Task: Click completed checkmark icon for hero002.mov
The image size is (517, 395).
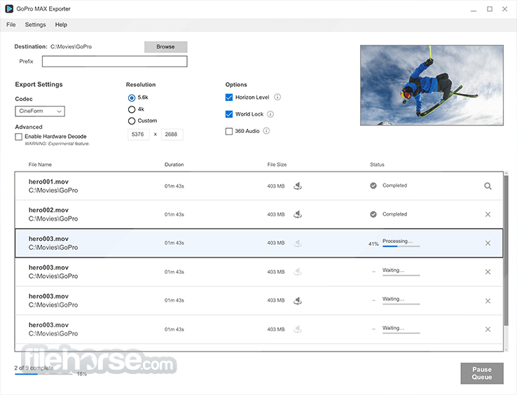Action: pyautogui.click(x=373, y=214)
